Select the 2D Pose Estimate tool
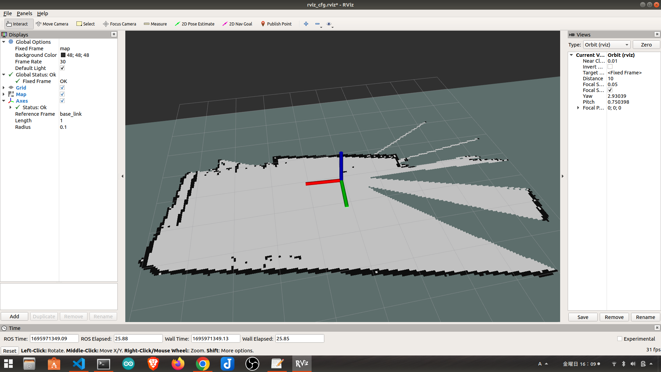 coord(195,24)
